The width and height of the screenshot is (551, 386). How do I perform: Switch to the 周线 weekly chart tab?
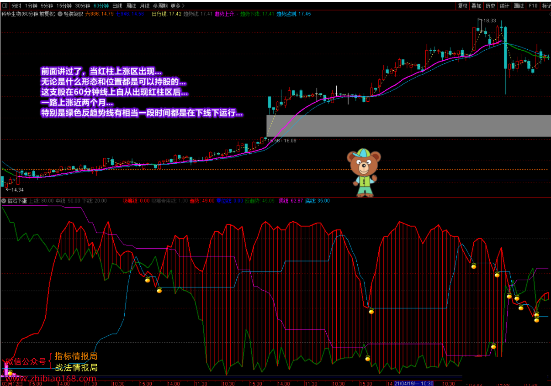pos(131,6)
